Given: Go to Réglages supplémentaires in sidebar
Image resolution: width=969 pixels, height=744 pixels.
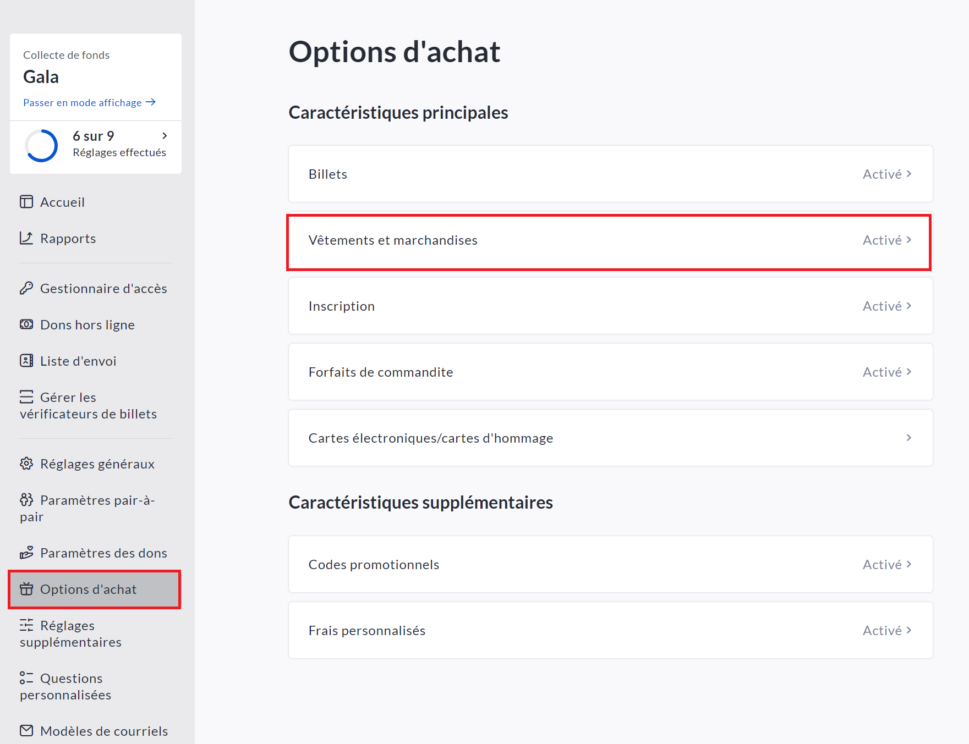Looking at the screenshot, I should click(x=72, y=633).
